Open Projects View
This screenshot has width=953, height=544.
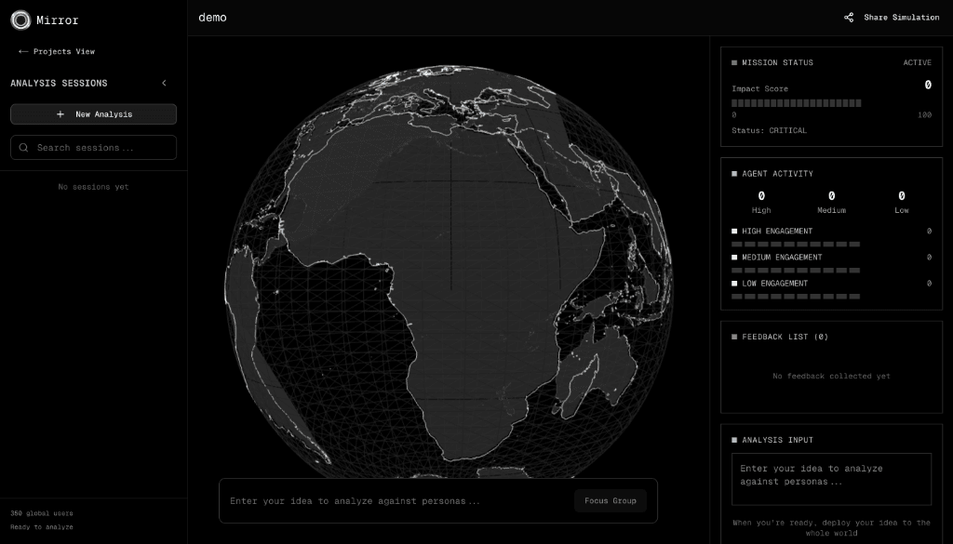click(x=63, y=52)
